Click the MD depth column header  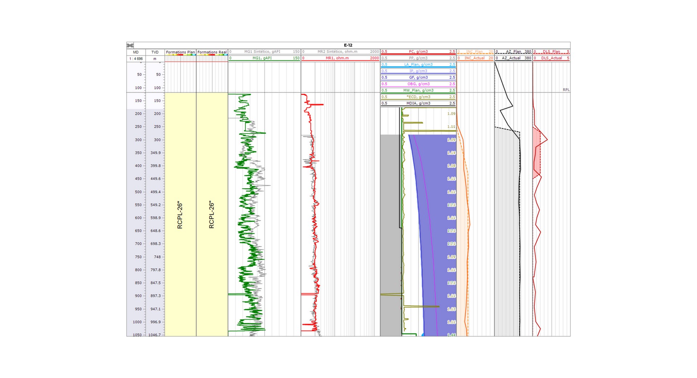pos(136,52)
